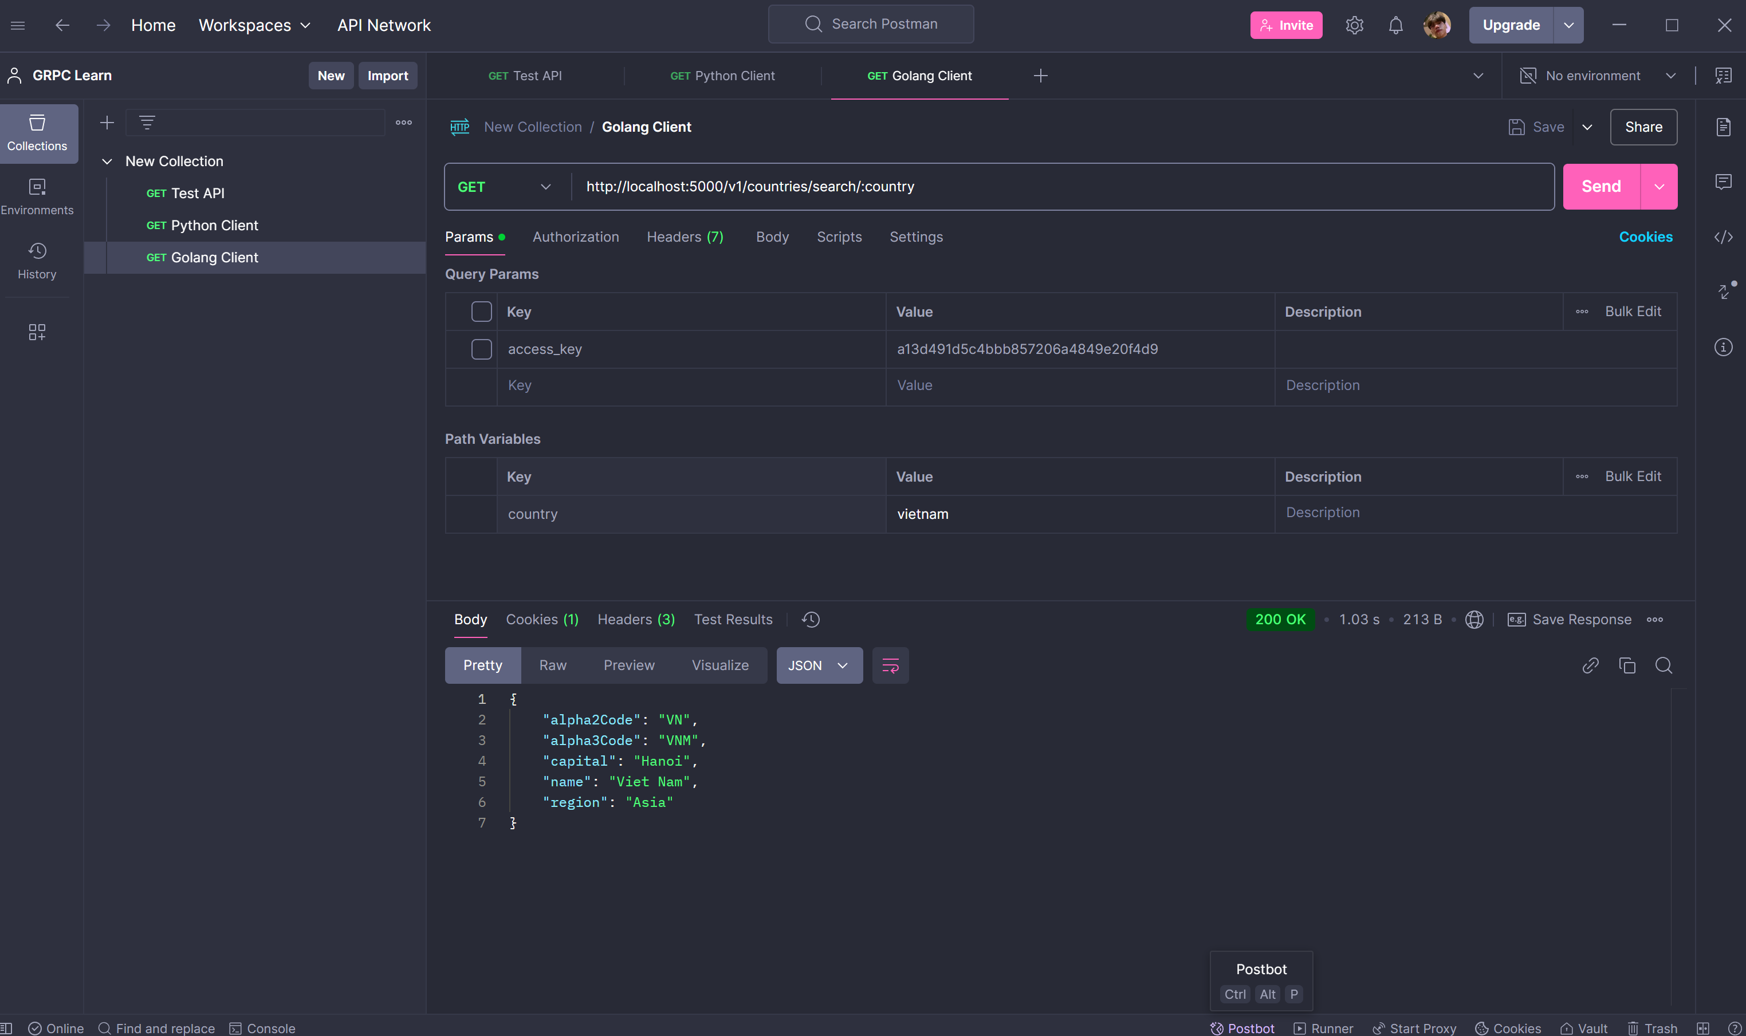Screen dimensions: 1746x1036
Task: Open Cookies link near Send
Action: [x=1646, y=237]
